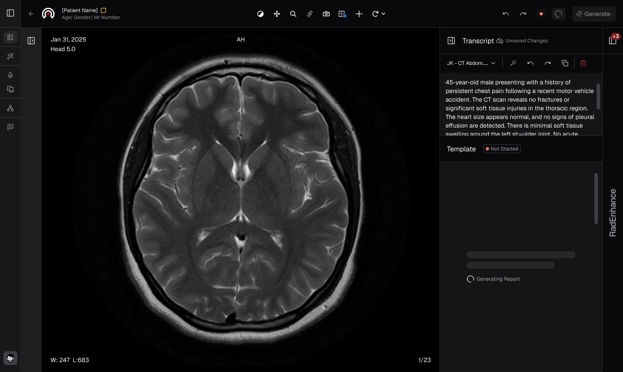Click the Unsaved Changes cloud indicator
The image size is (623, 372).
tap(522, 41)
